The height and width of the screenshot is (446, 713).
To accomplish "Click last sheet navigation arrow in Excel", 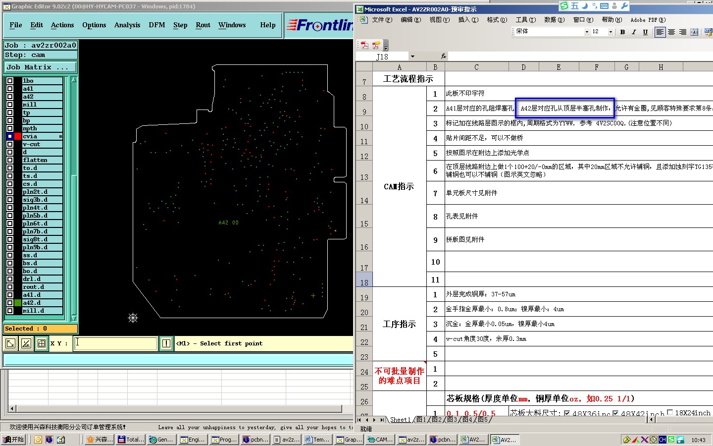I will click(382, 420).
